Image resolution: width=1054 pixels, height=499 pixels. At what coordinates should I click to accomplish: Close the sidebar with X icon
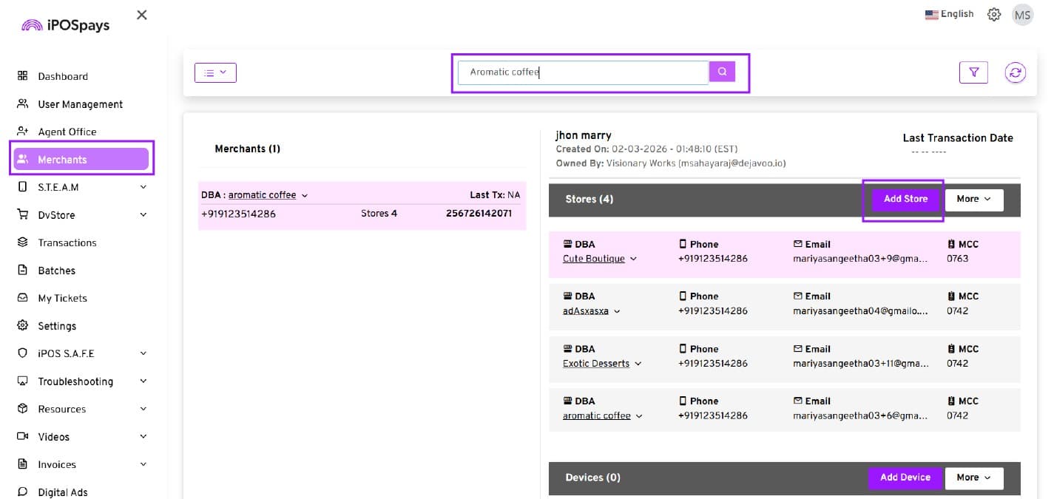(142, 15)
